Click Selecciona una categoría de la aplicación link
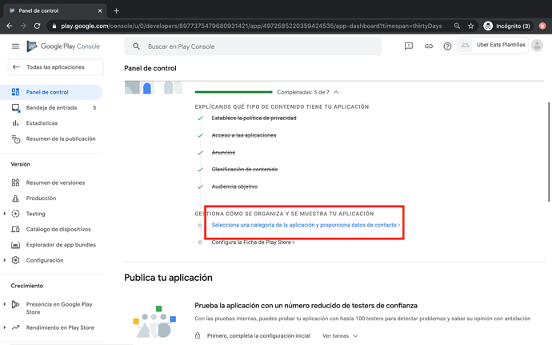This screenshot has height=345, width=552. coord(304,225)
